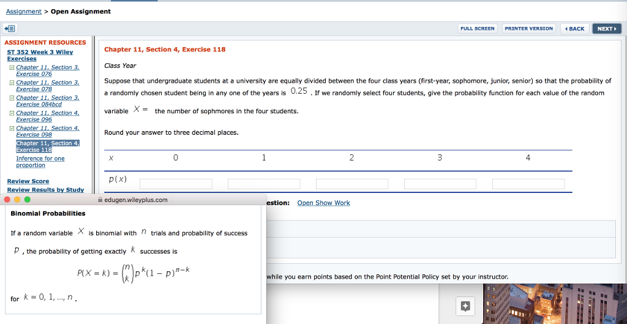This screenshot has width=627, height=324.
Task: Click checkmark beside Exercise 084bcd
Action: [x=12, y=98]
